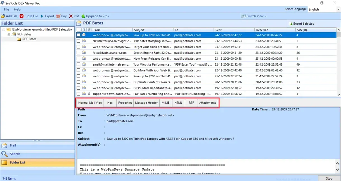Click the attachment clip icon on support@downloadroute row
The image size is (341, 181).
click(89, 94)
